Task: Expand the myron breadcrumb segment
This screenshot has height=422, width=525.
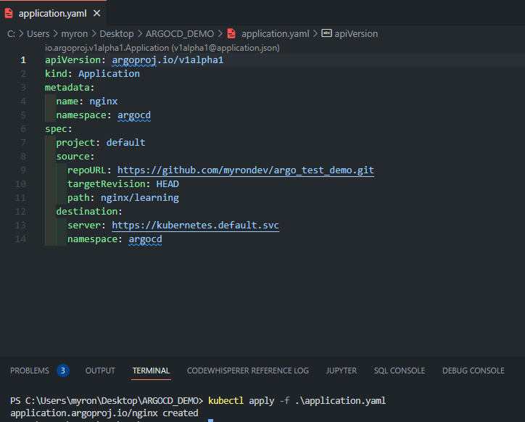Action: point(75,34)
